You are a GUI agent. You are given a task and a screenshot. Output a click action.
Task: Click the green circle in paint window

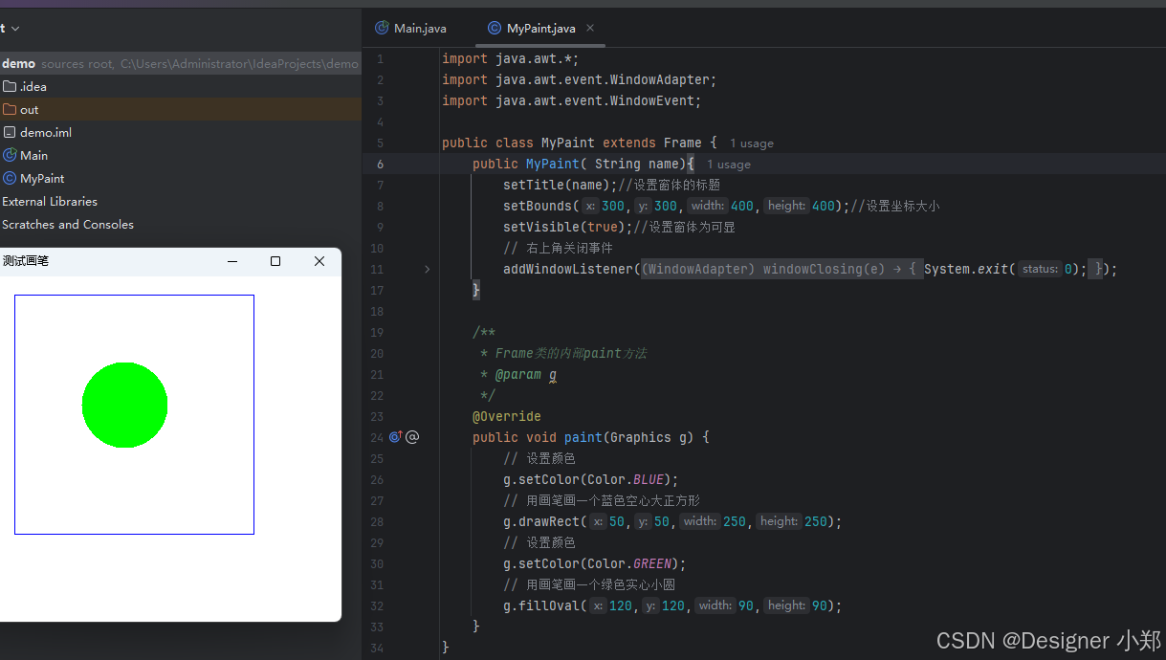click(x=124, y=405)
